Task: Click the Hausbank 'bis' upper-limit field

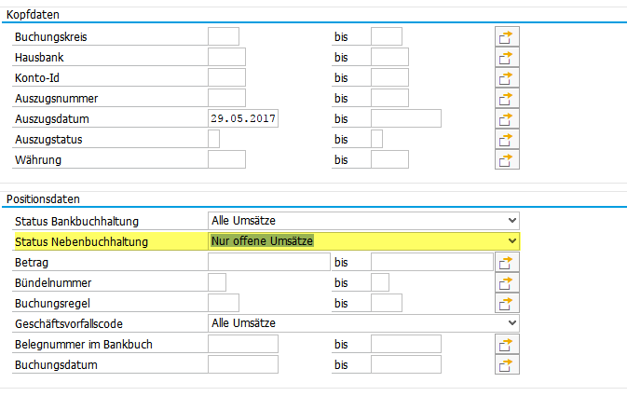Action: (389, 58)
